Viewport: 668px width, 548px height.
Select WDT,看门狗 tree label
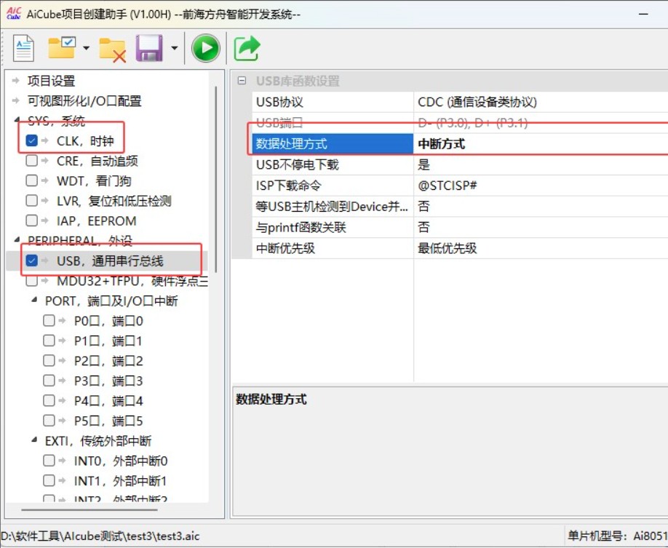tap(94, 181)
